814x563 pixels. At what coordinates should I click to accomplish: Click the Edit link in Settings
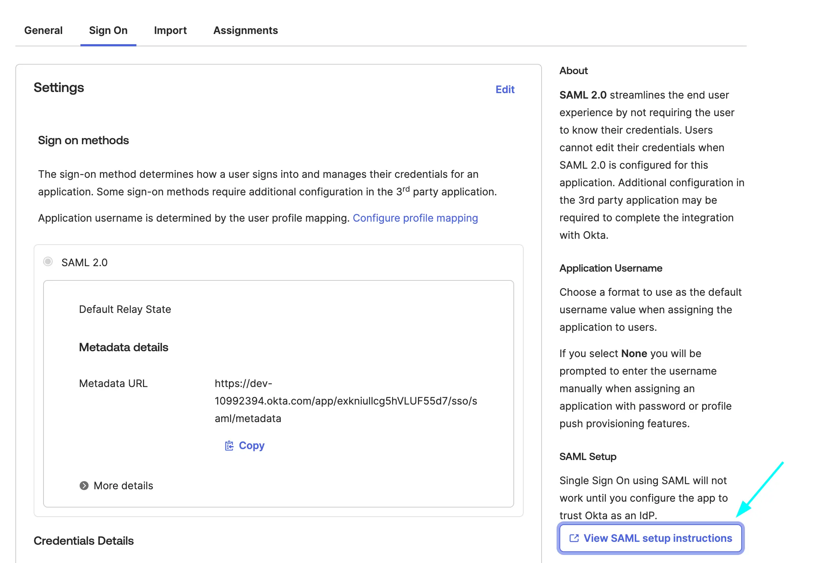point(505,89)
